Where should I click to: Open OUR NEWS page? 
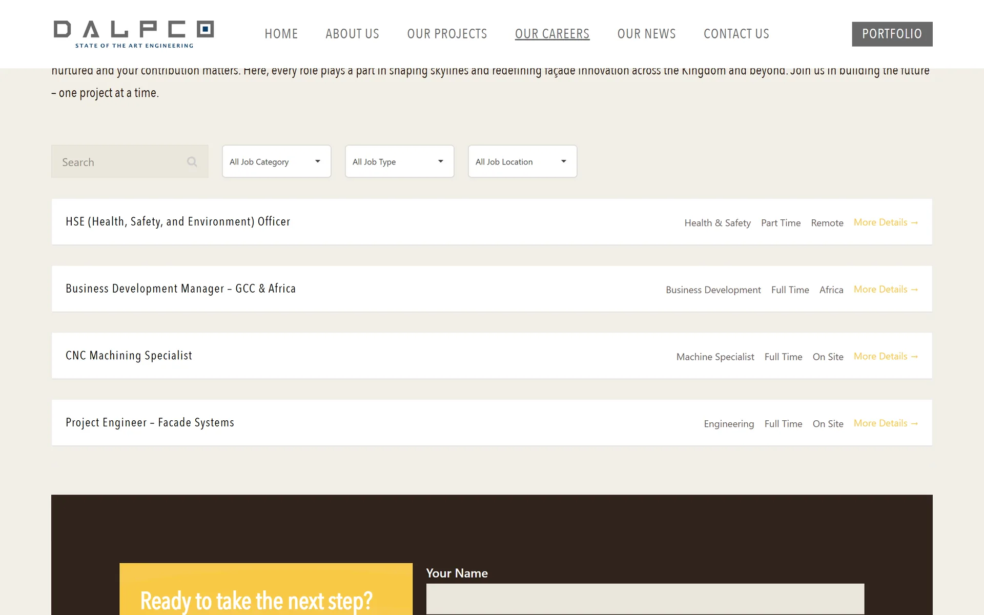pyautogui.click(x=647, y=34)
